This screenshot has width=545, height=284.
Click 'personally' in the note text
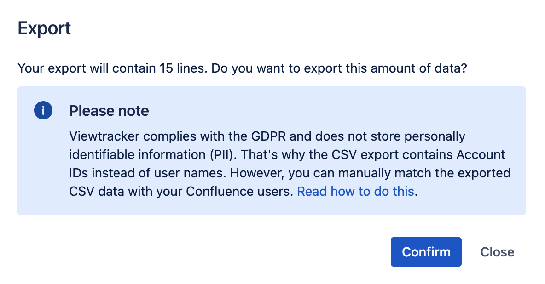[x=433, y=136]
